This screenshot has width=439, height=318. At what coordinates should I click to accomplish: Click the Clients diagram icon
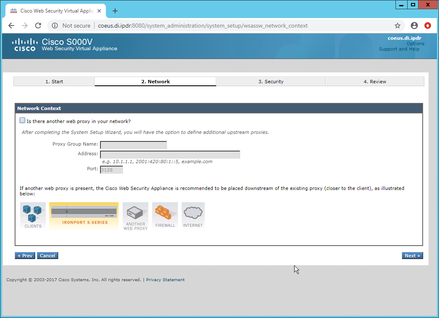point(33,216)
